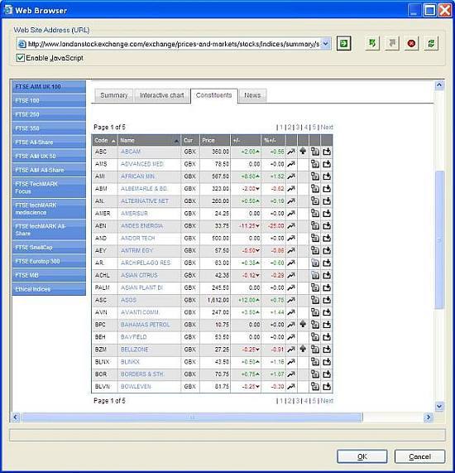
Task: Open the Summary tab
Action: [x=114, y=95]
